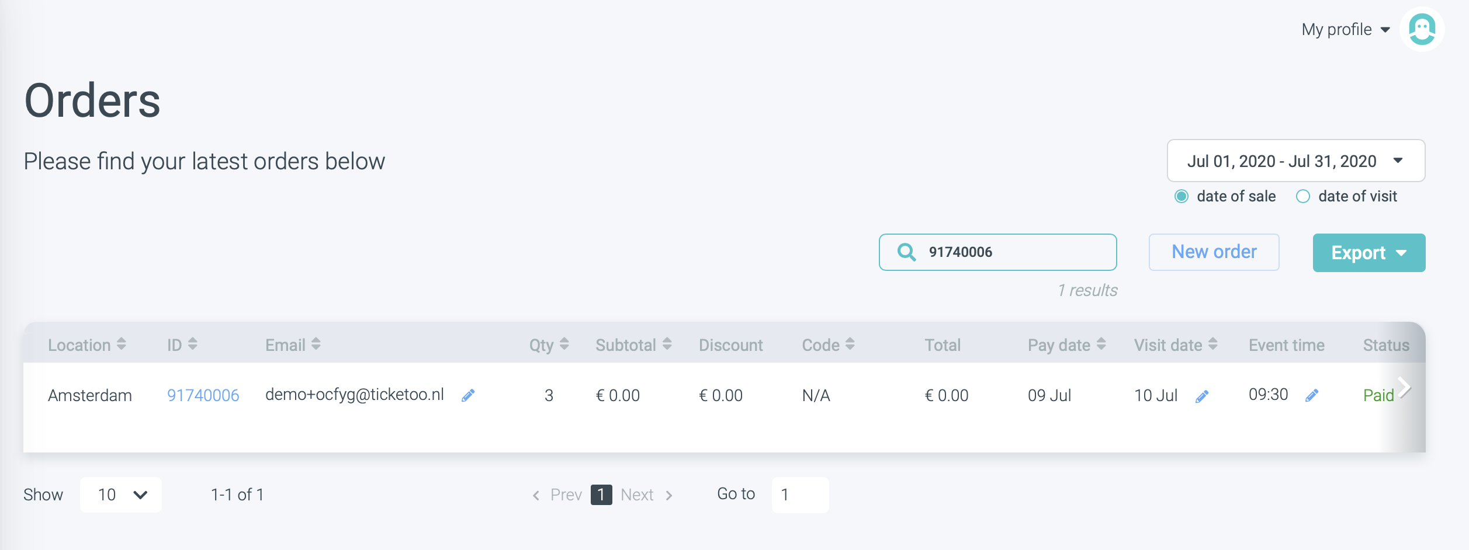Open order 91740006 link
Screen dimensions: 1469x550
click(x=203, y=396)
